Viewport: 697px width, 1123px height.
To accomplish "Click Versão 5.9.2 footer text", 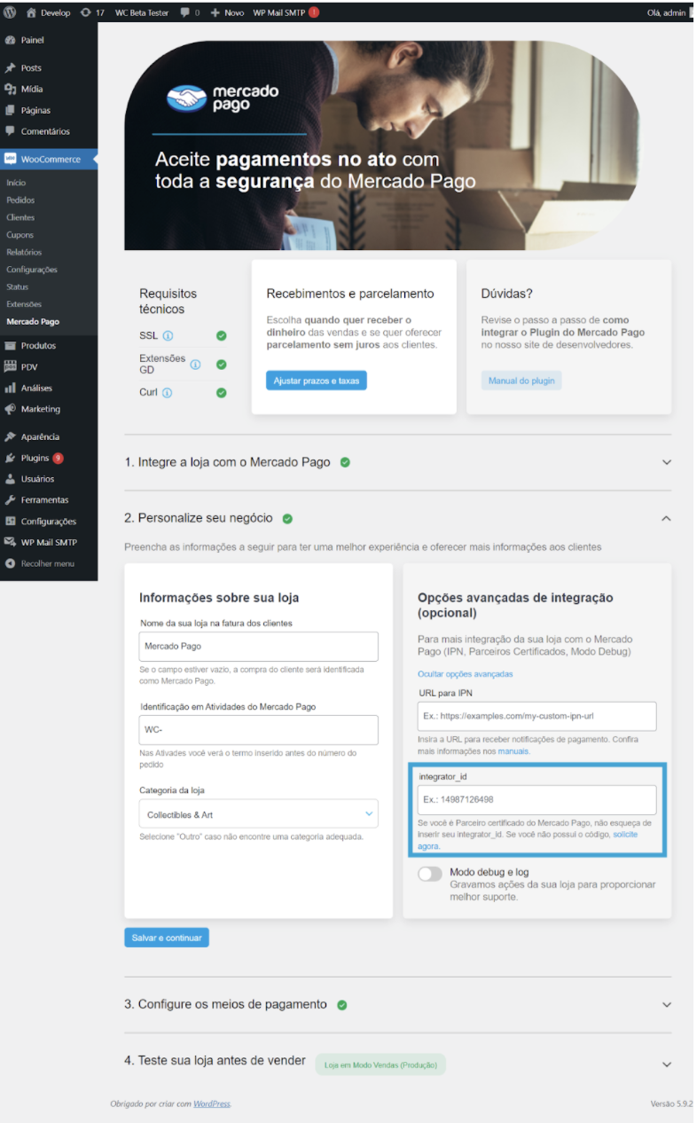I will (671, 1103).
